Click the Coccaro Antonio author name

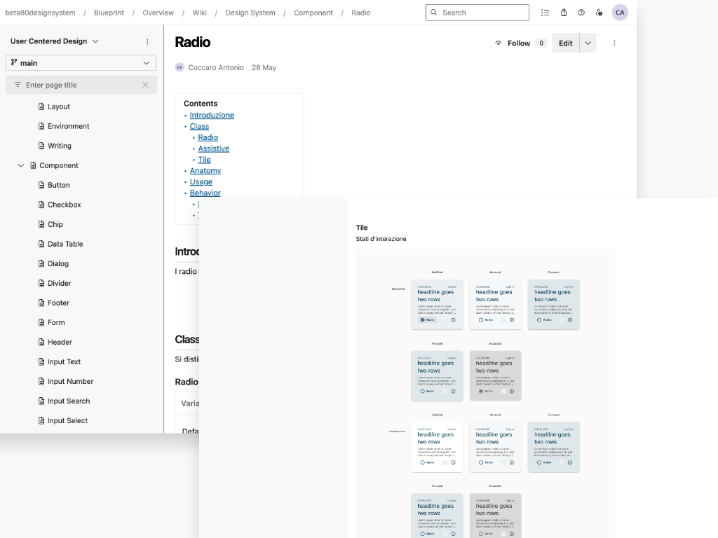point(216,68)
